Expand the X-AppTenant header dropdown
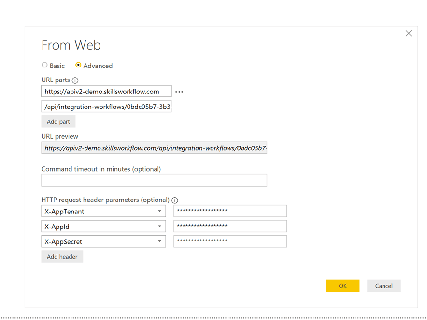427x320 pixels. tap(159, 211)
